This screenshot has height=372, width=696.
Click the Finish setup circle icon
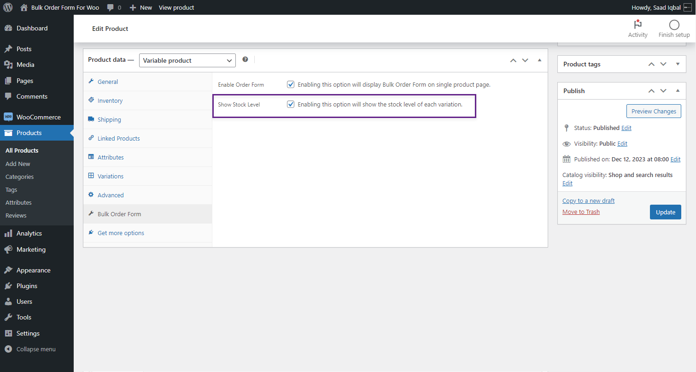[674, 25]
